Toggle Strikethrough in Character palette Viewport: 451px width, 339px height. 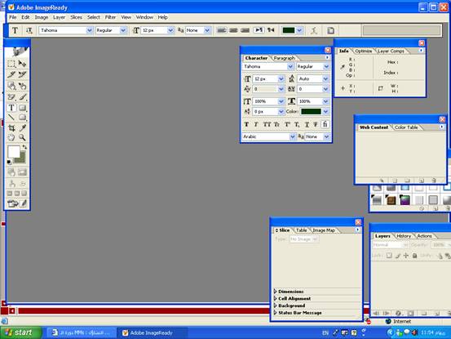pyautogui.click(x=316, y=124)
